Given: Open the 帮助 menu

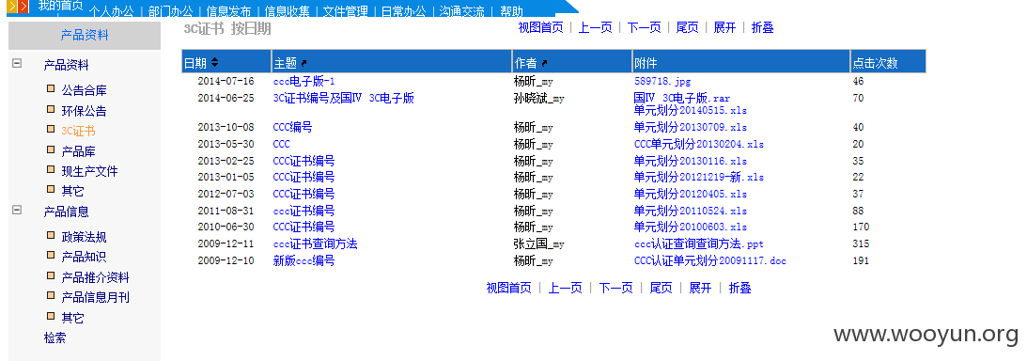Looking at the screenshot, I should (511, 11).
